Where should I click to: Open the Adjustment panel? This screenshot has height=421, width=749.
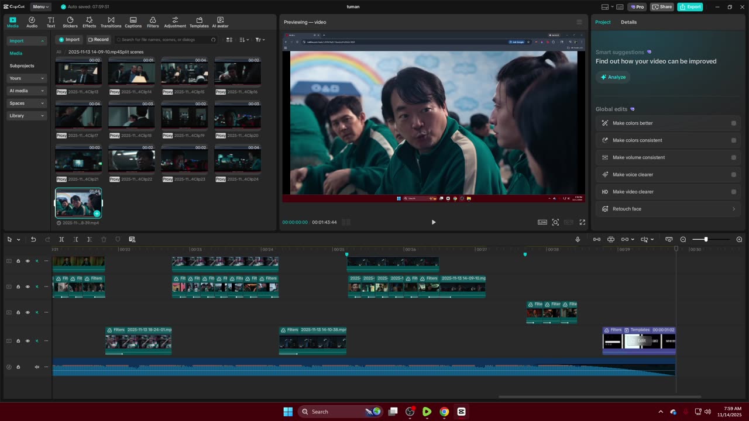(175, 22)
